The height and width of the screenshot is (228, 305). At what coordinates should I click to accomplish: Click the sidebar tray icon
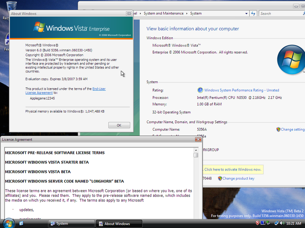coord(263,223)
